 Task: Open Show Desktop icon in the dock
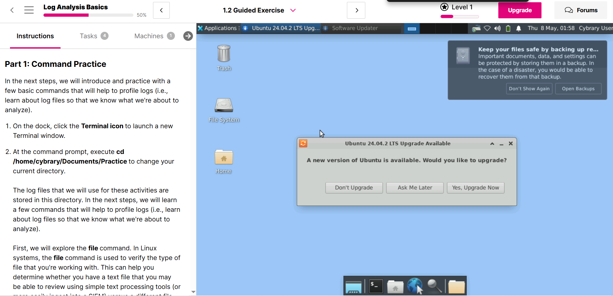point(353,287)
